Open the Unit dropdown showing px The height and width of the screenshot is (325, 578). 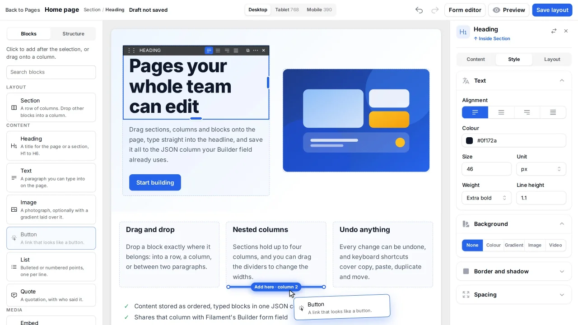[541, 169]
